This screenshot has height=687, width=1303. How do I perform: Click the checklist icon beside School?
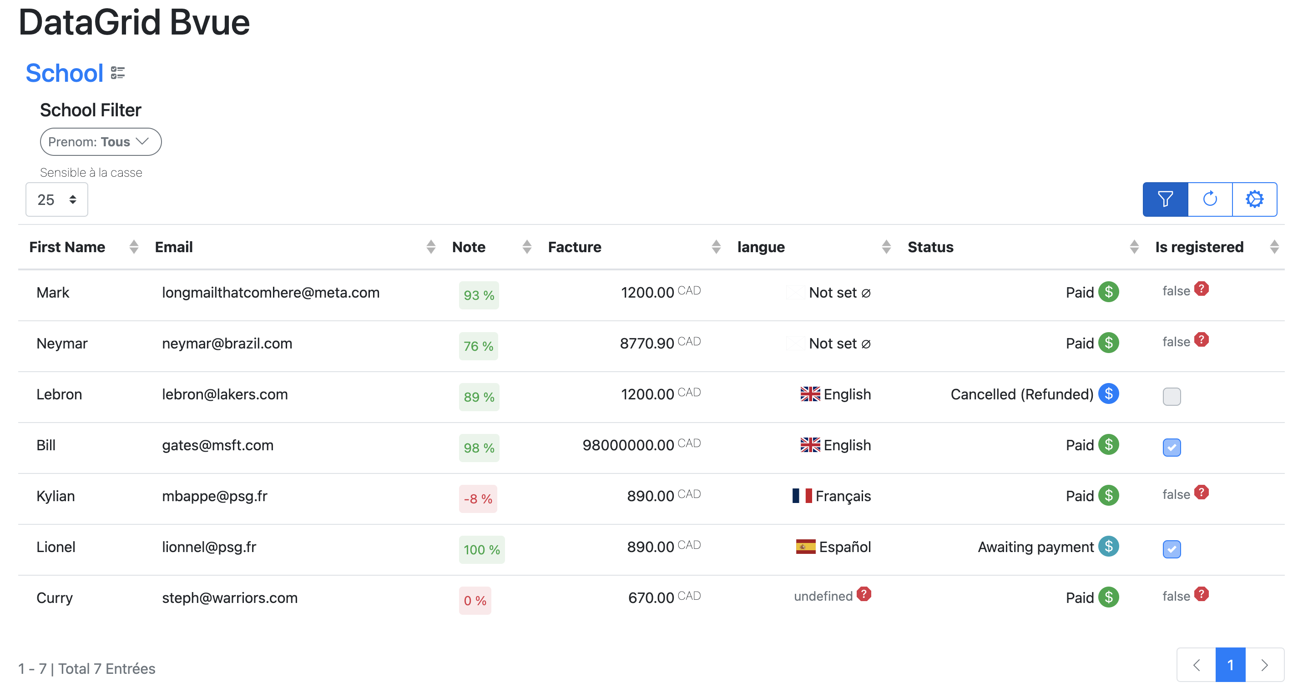coord(117,73)
